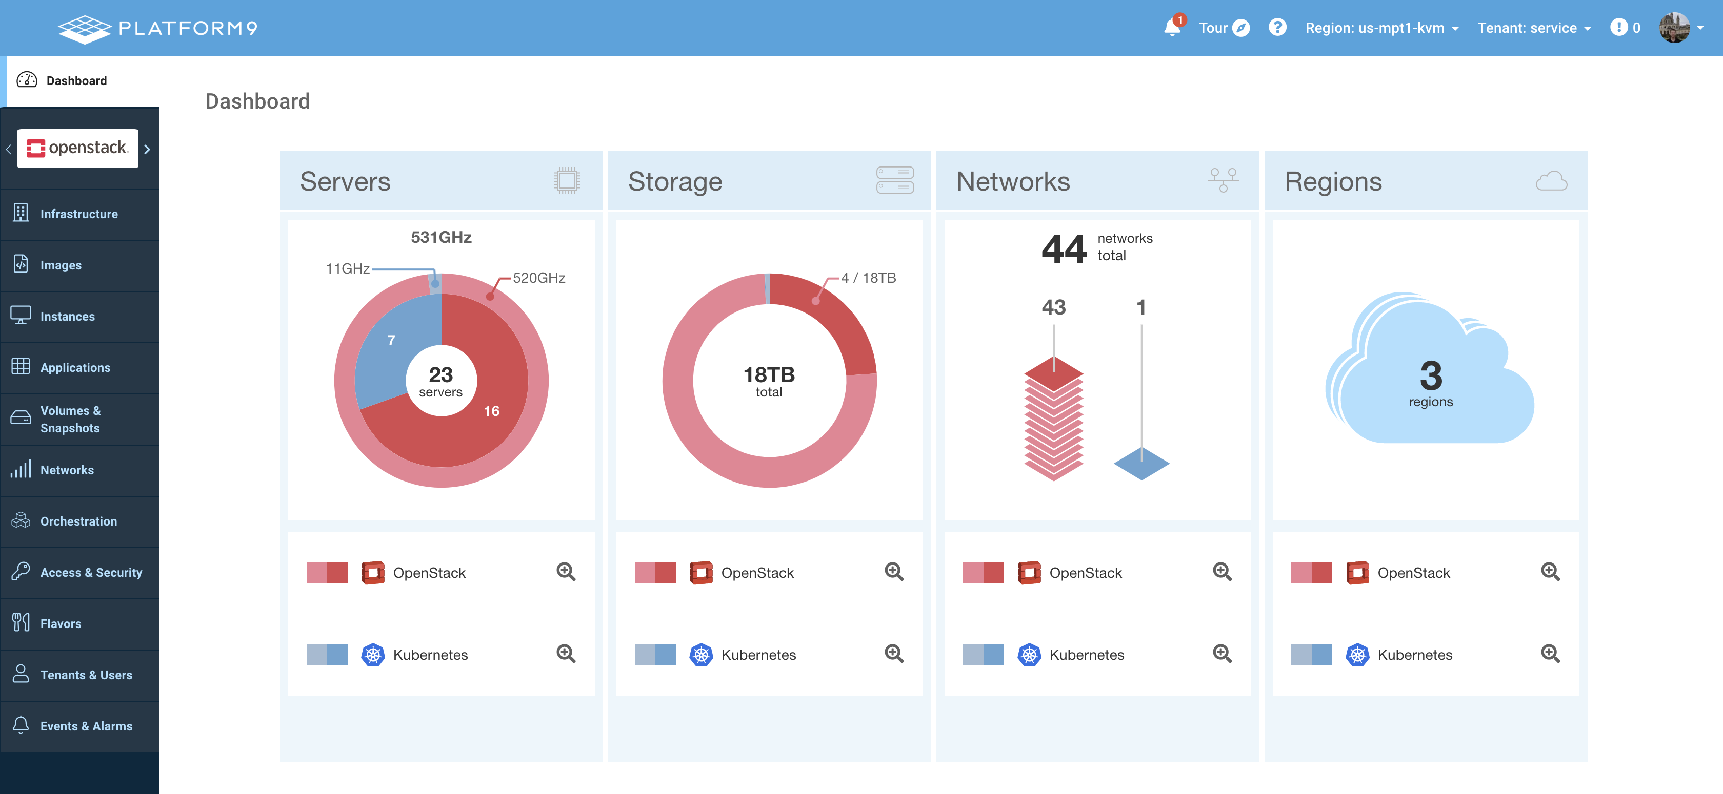Start the Tour compass icon
Image resolution: width=1723 pixels, height=794 pixels.
click(1241, 28)
